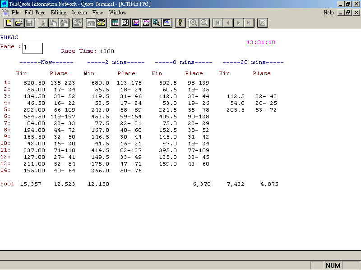This screenshot has width=361, height=270.
Task: Click the yellow telephone connect icon
Action: pos(101,23)
